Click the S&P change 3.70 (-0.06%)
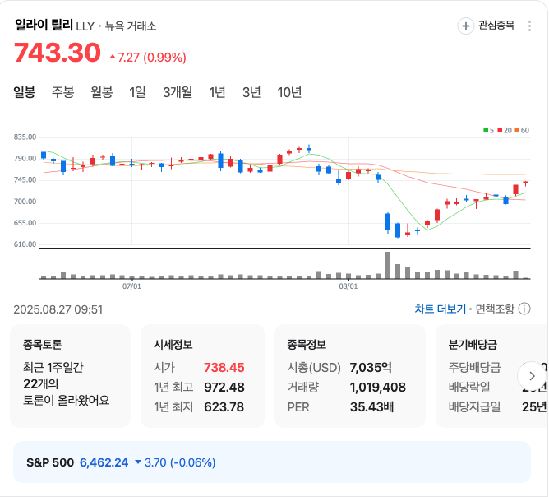The height and width of the screenshot is (497, 549). tap(175, 462)
